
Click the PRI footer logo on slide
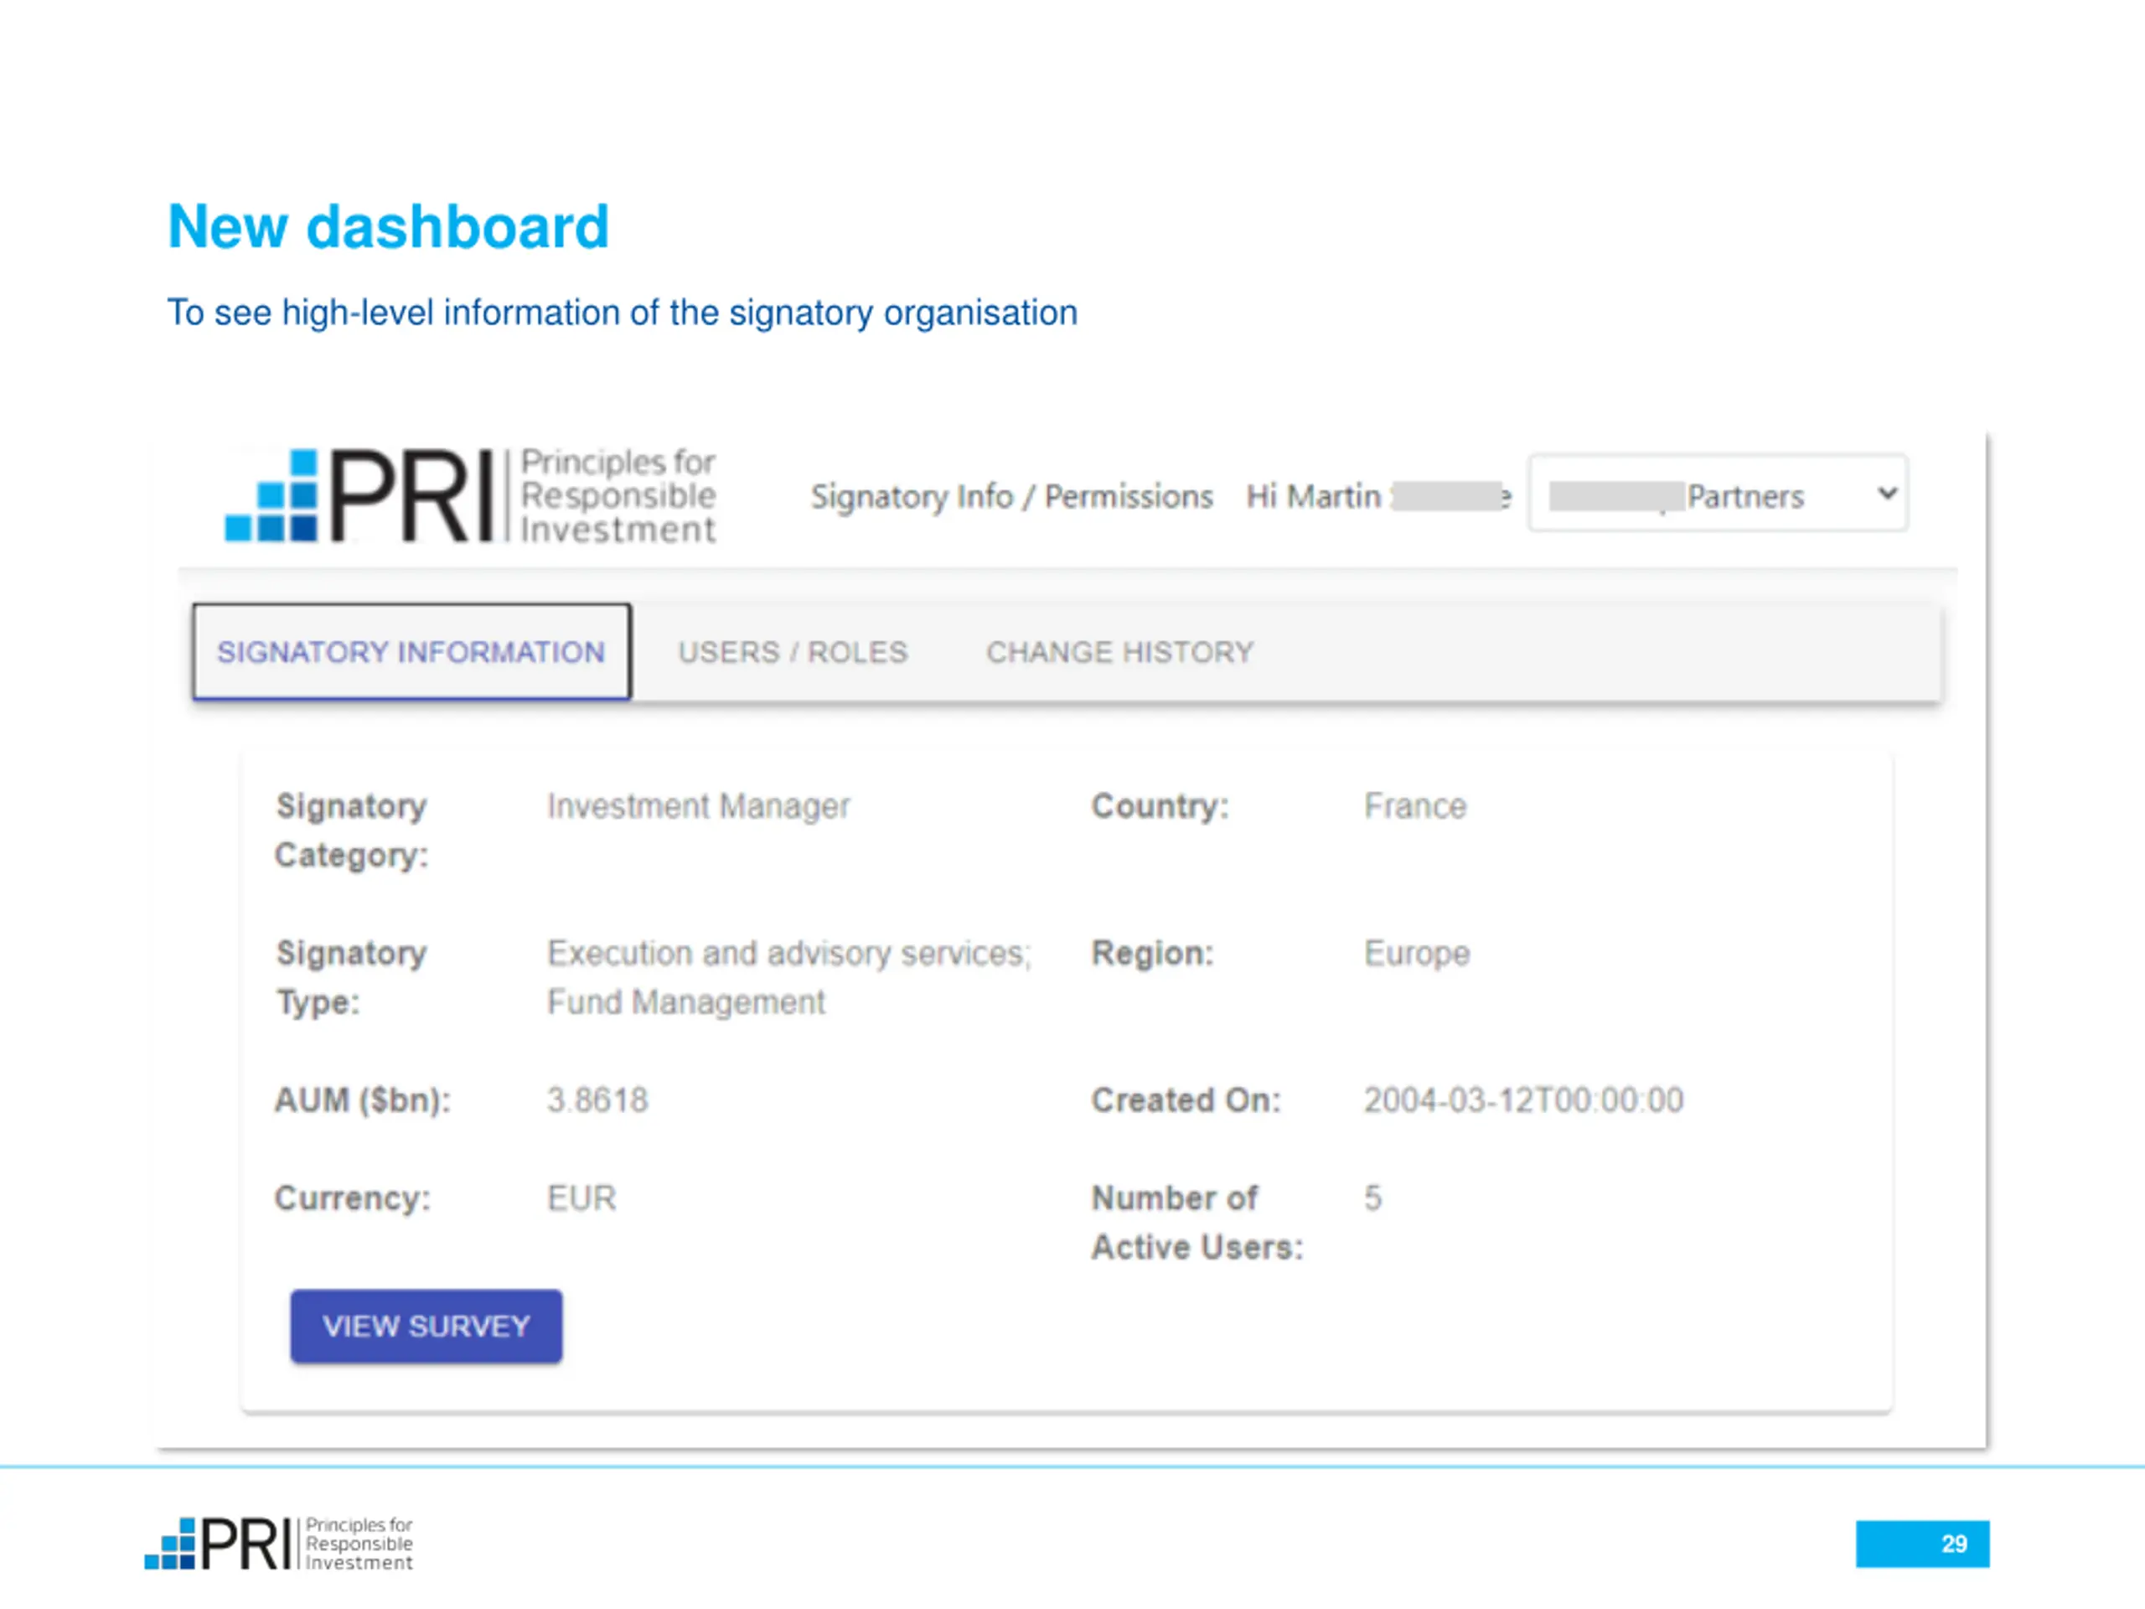point(278,1543)
